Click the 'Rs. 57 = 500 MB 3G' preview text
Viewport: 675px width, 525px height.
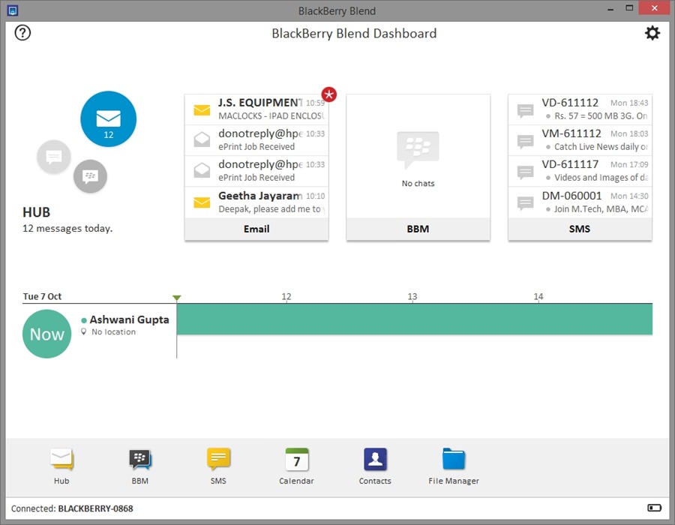pos(601,115)
